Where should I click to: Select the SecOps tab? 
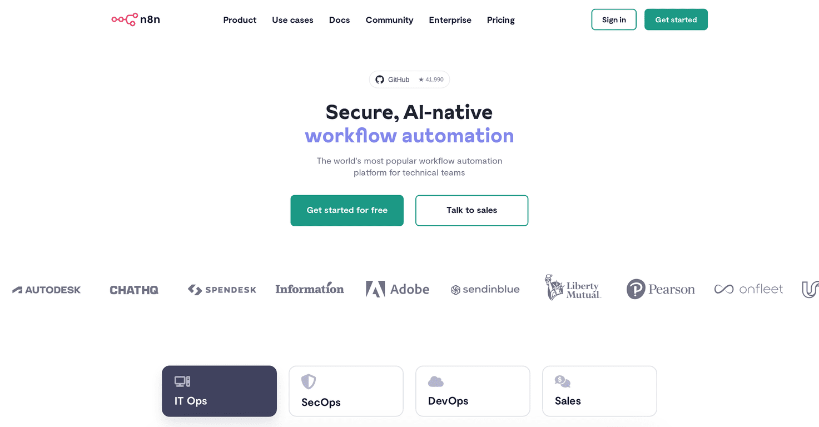click(346, 391)
